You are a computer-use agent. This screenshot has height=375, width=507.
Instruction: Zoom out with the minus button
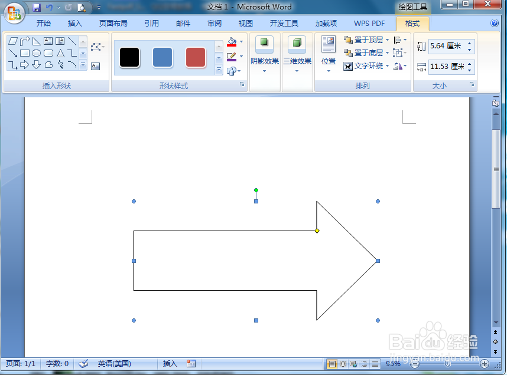click(x=415, y=364)
